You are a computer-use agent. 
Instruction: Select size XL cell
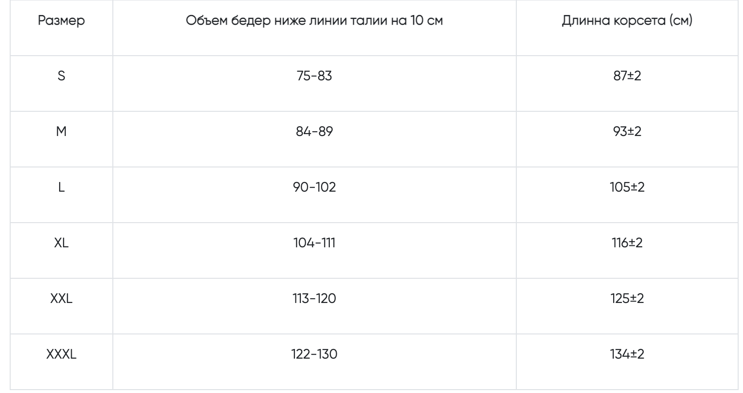(62, 243)
